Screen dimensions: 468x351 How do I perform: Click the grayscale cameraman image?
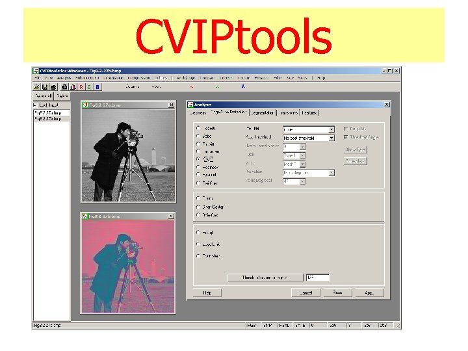[x=128, y=155]
